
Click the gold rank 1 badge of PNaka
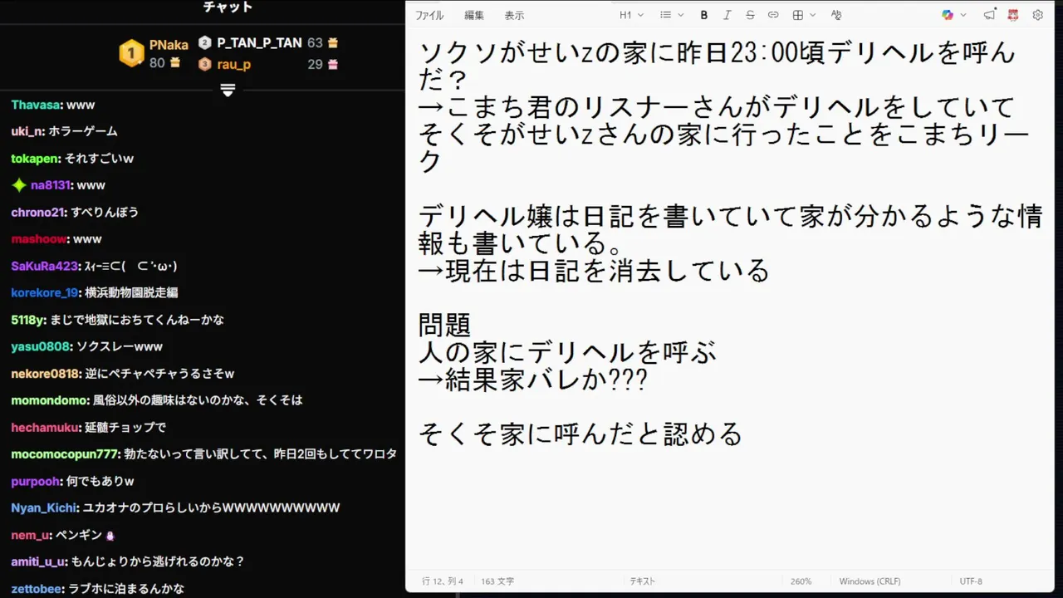point(131,54)
